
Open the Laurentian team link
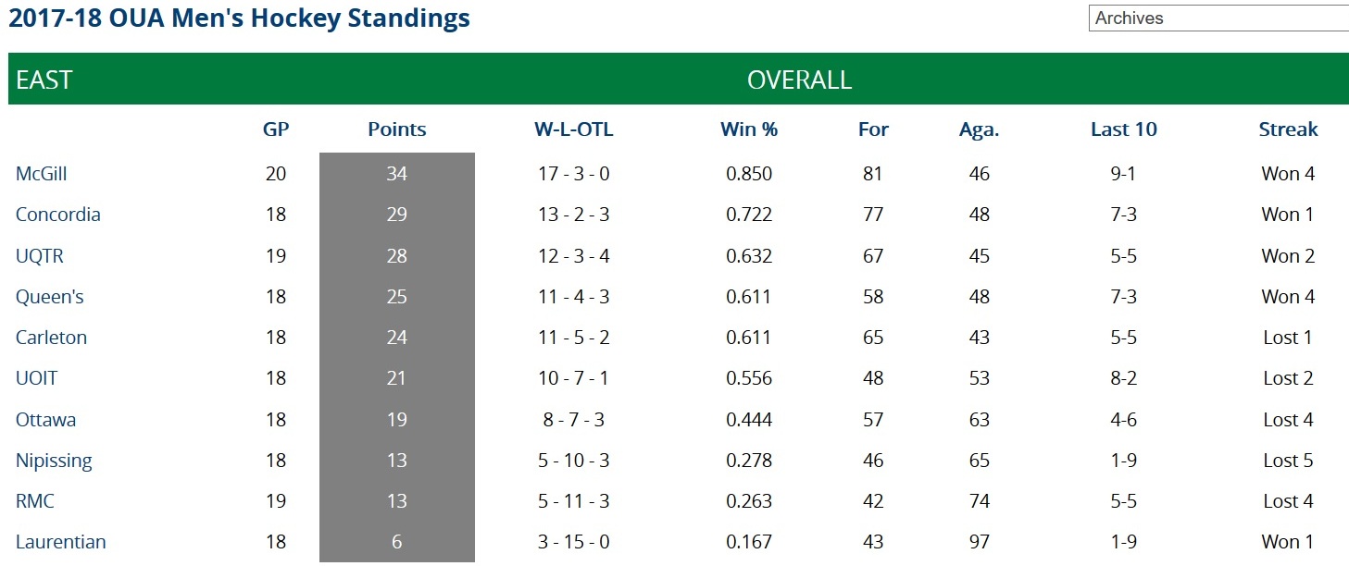tap(61, 542)
